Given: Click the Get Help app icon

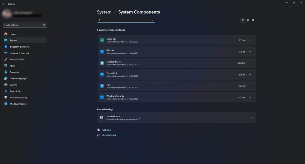Looking at the screenshot, I should [x=102, y=52].
